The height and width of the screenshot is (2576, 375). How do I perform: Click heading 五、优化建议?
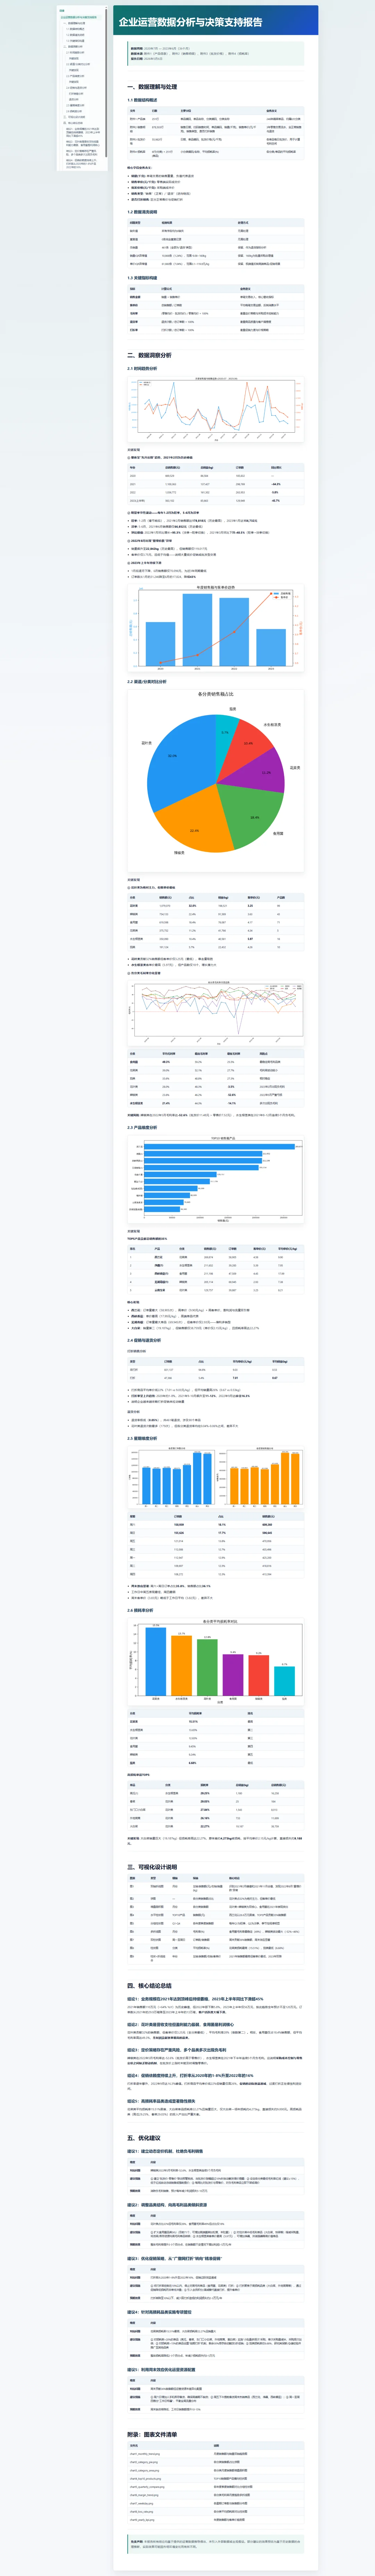[x=144, y=2138]
